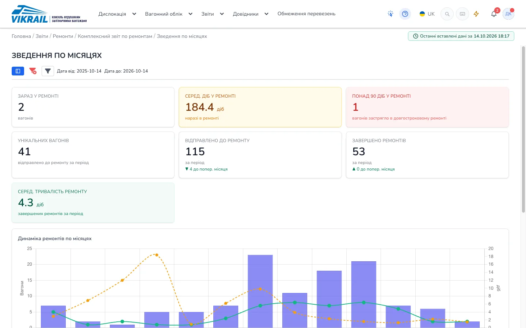Screen dimensions: 526x328
Task: Expand the Вагонний облік menu chevron
Action: [190, 14]
